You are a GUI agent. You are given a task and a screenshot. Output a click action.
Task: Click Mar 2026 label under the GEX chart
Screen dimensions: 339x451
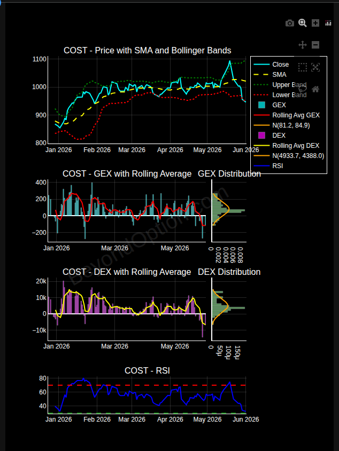point(114,248)
